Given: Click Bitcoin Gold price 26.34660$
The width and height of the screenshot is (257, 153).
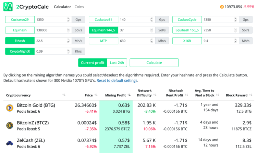Looking at the screenshot, I should [86, 105].
